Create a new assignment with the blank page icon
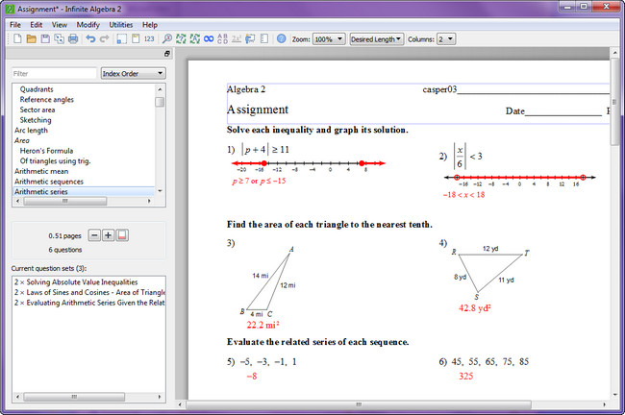Screen dimensions: 625x415 pos(17,38)
